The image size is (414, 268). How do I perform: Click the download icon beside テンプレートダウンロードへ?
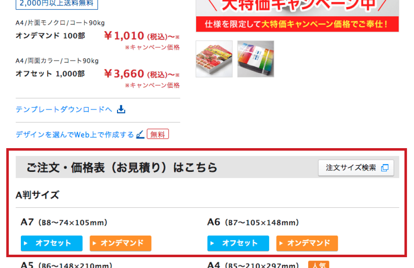[121, 109]
